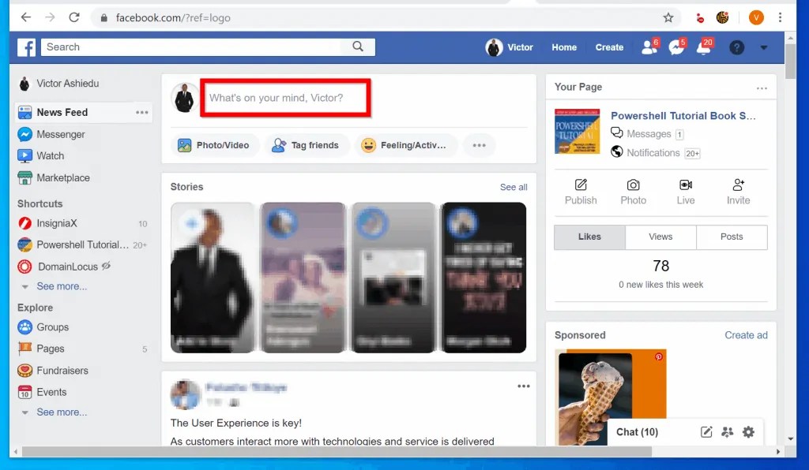
Task: Attach a Photo/Video to your post
Action: point(215,145)
